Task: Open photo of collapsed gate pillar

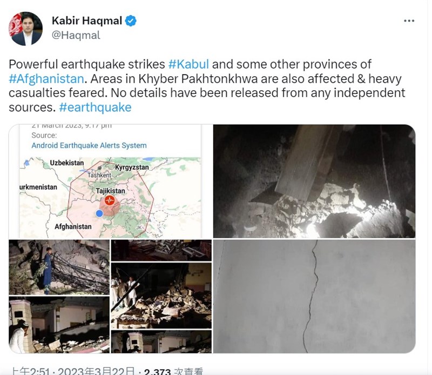Action: coord(59,325)
